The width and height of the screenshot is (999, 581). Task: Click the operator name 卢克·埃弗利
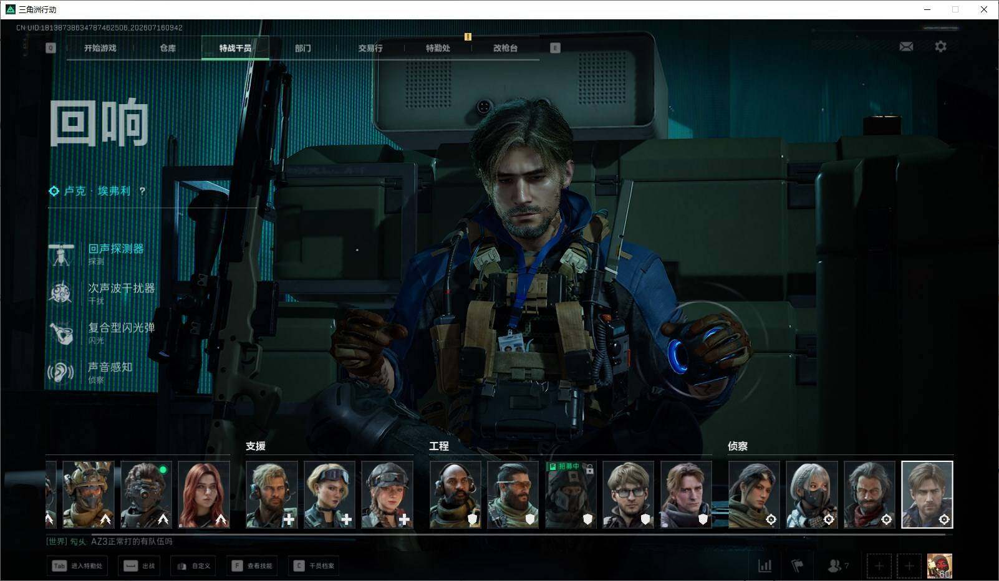click(x=98, y=191)
